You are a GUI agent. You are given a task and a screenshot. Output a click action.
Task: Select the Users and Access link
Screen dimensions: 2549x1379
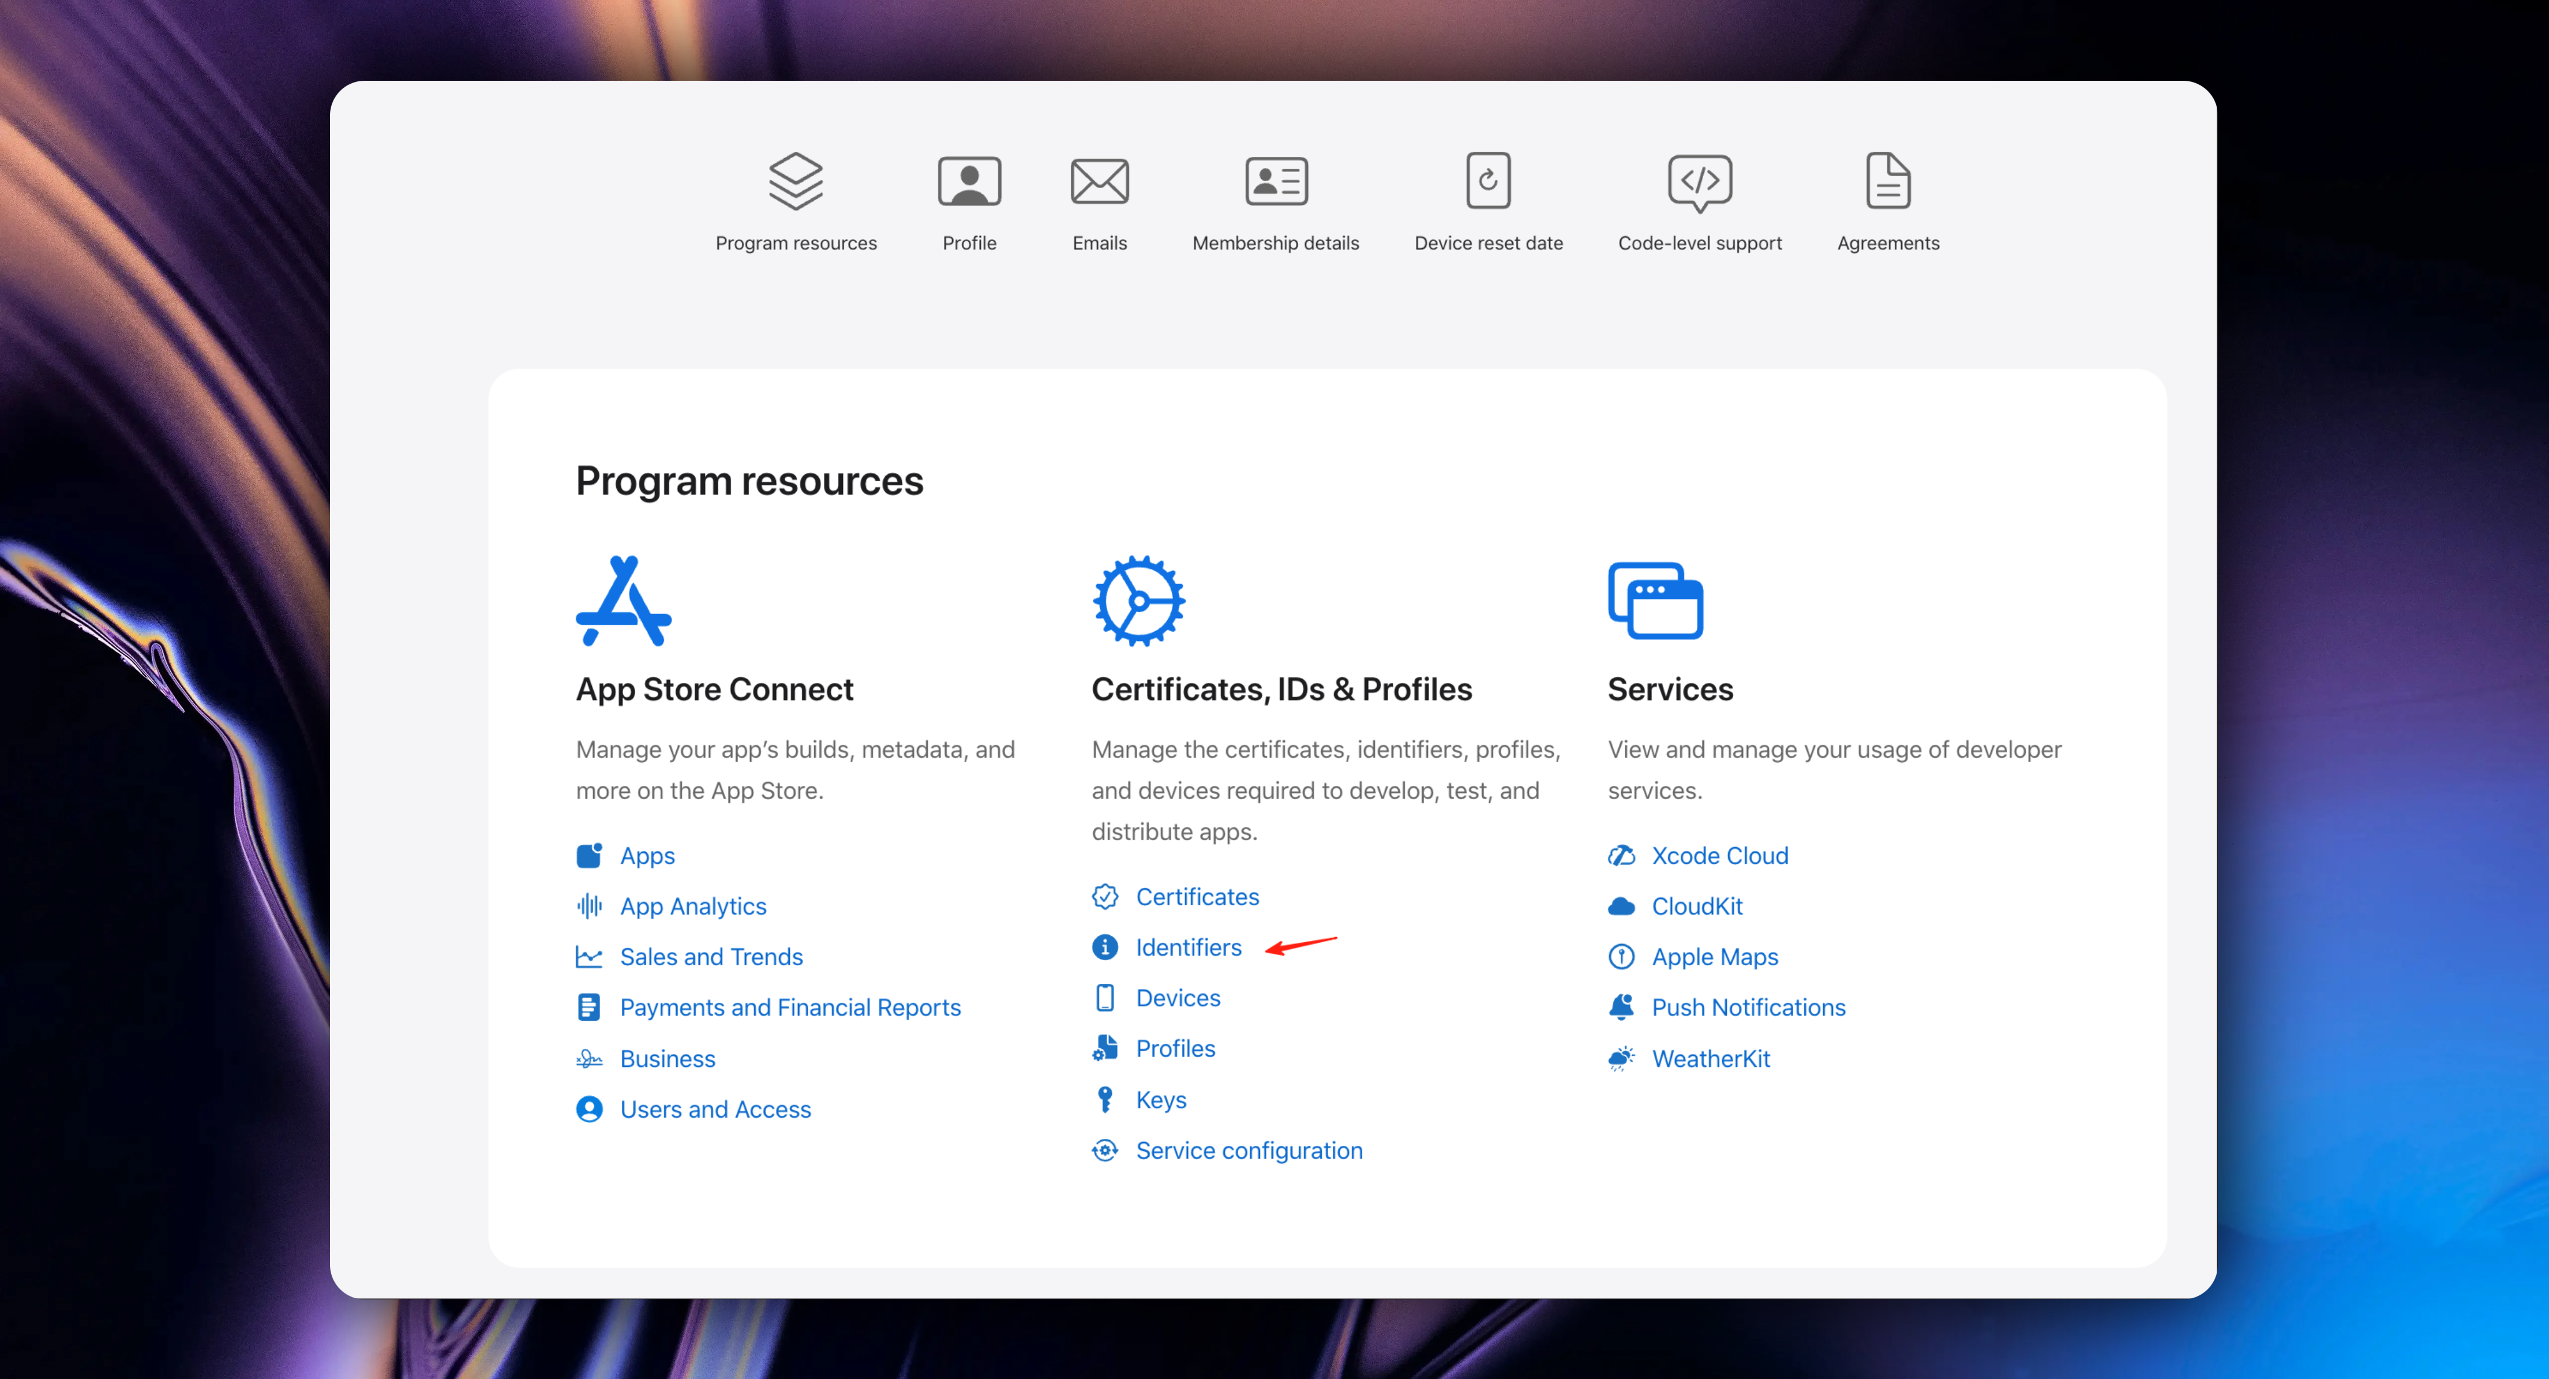click(x=714, y=1109)
